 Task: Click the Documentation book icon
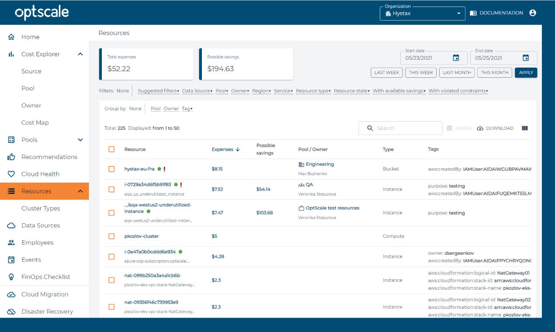pos(473,13)
